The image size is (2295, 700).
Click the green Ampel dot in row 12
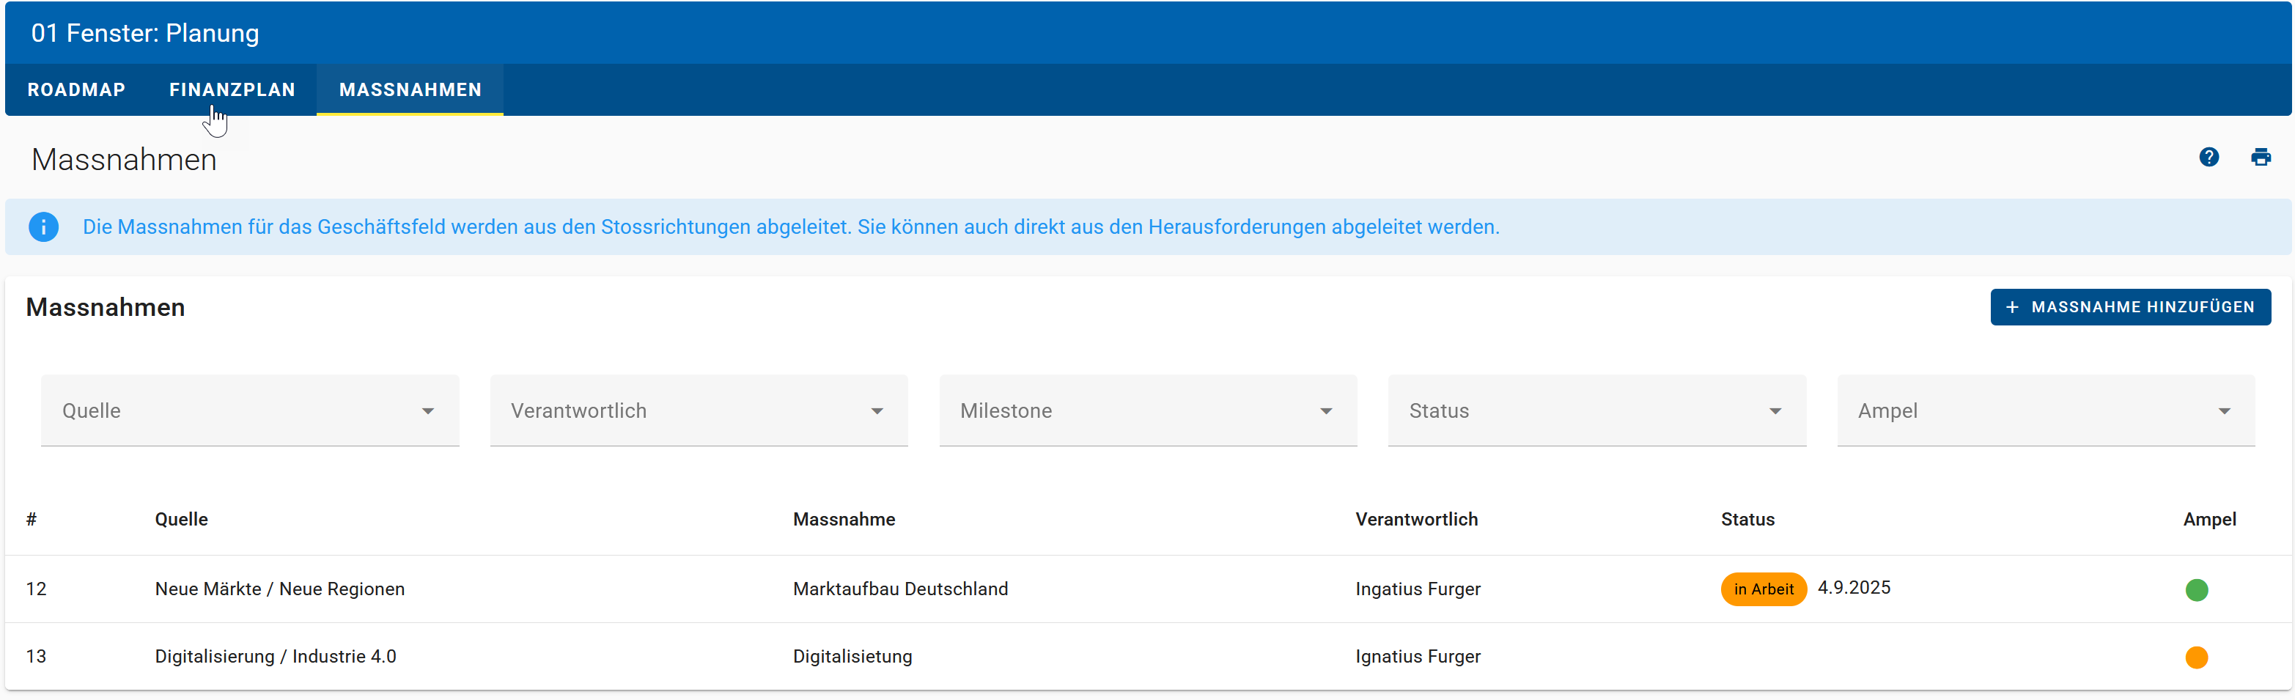[x=2196, y=589]
